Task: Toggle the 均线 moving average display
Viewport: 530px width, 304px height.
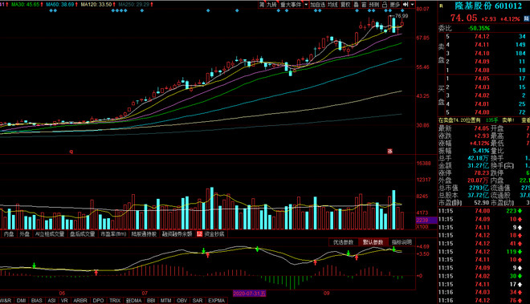Action: click(x=332, y=4)
